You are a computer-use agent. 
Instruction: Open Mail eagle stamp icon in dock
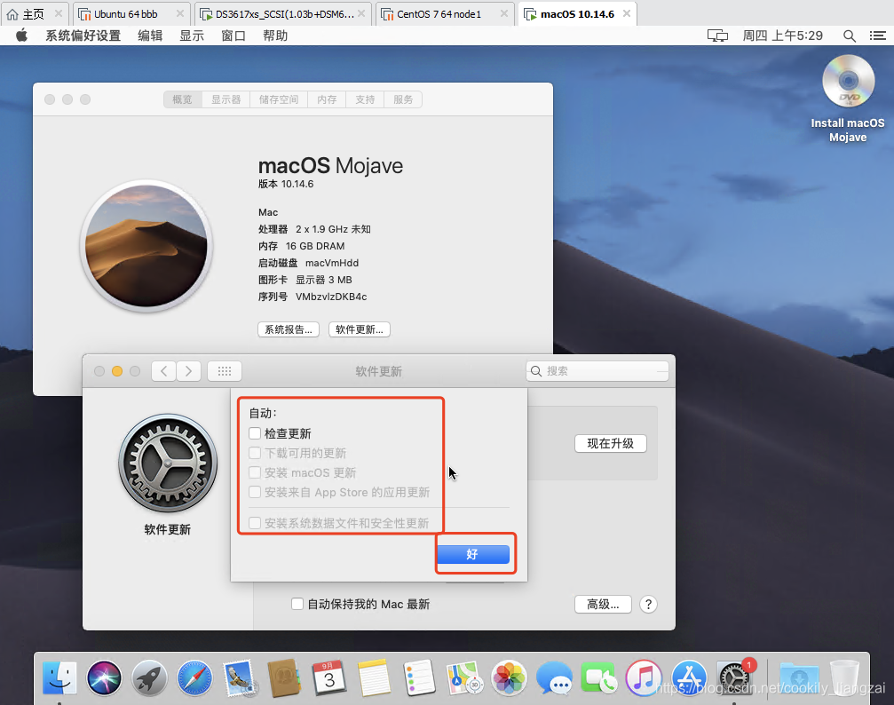[240, 677]
